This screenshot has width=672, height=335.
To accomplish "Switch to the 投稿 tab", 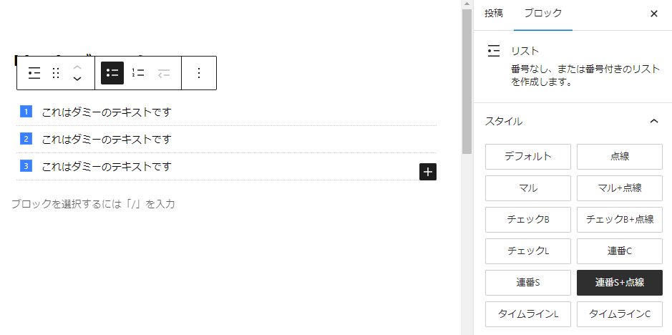I will (x=493, y=14).
